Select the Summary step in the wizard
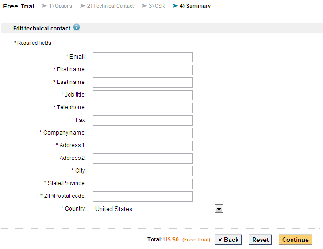 tap(195, 6)
